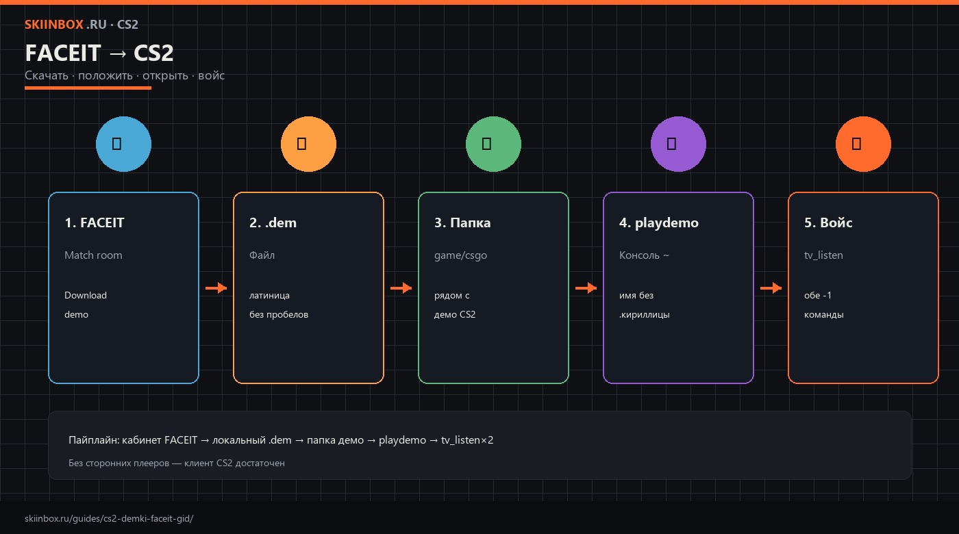Viewport: 959px width, 534px height.
Task: Click the "game/csgo" path text
Action: pyautogui.click(x=460, y=255)
